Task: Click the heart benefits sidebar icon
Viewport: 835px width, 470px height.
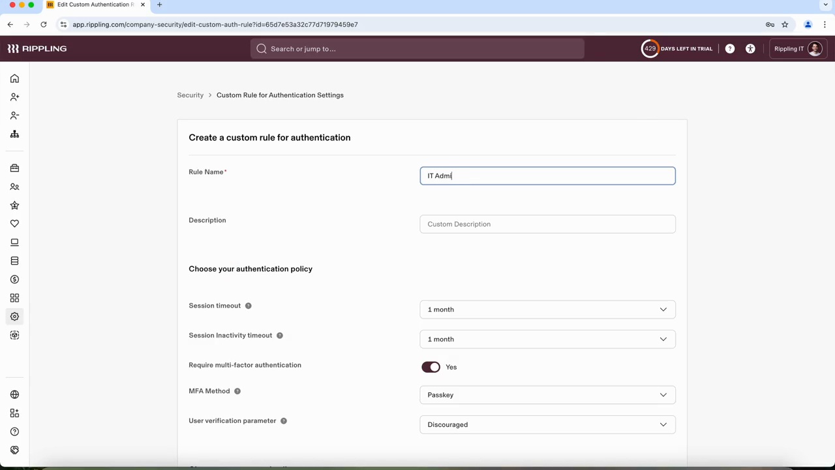Action: 14,224
